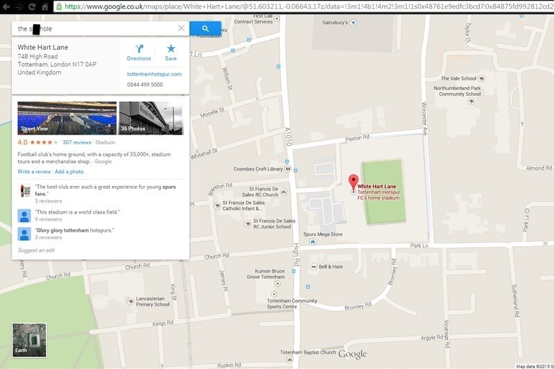Click the Kumon Bruce Grove Tottenham marker
The image size is (554, 369).
(278, 284)
